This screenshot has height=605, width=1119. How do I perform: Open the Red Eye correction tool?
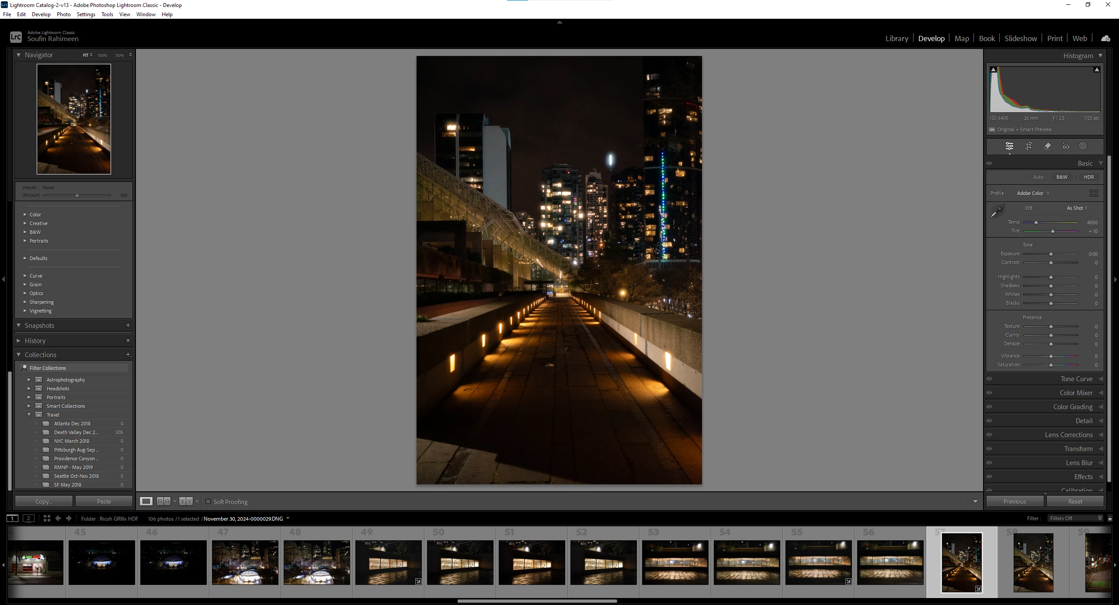1066,146
